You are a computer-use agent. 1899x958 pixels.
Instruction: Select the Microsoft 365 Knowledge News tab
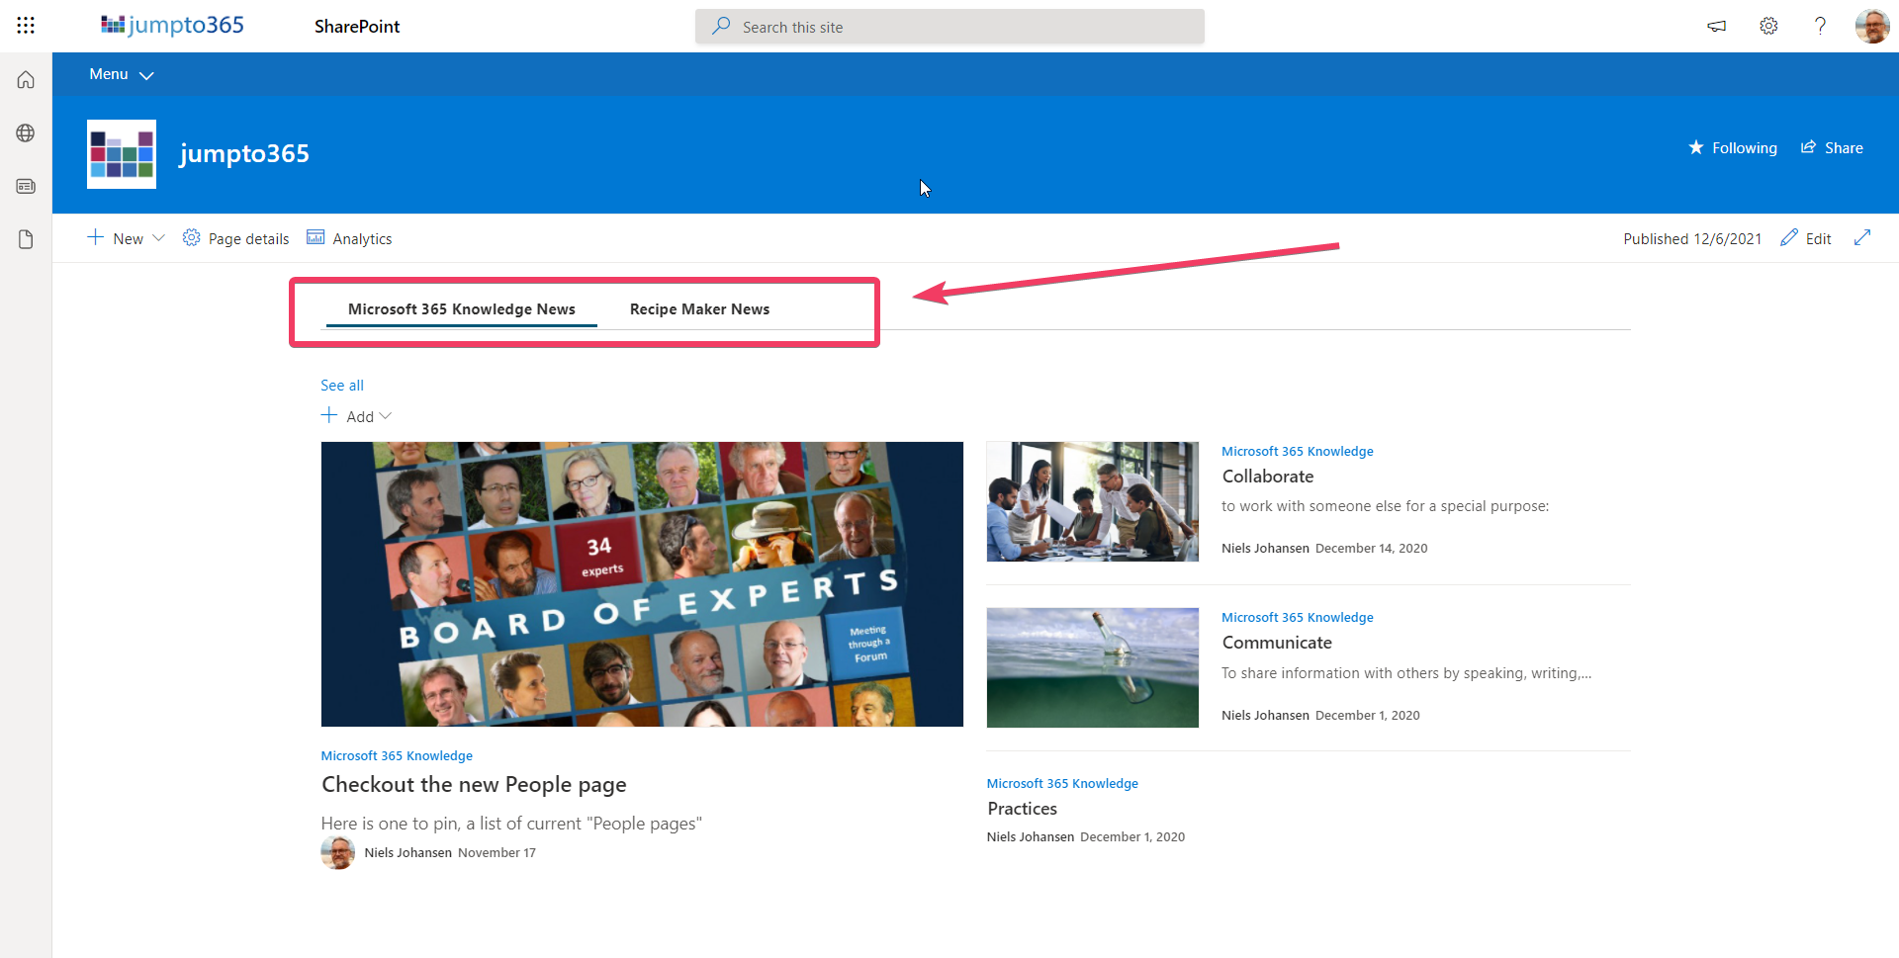coord(462,308)
